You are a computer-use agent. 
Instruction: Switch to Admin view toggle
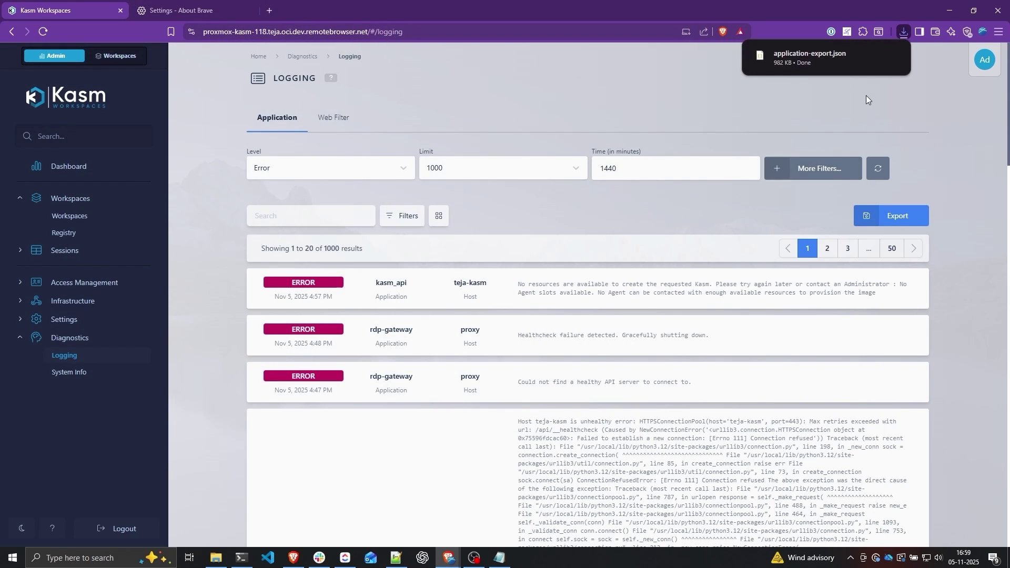54,56
